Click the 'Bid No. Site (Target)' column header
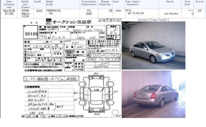The width and height of the screenshot is (206, 127). 25,4
